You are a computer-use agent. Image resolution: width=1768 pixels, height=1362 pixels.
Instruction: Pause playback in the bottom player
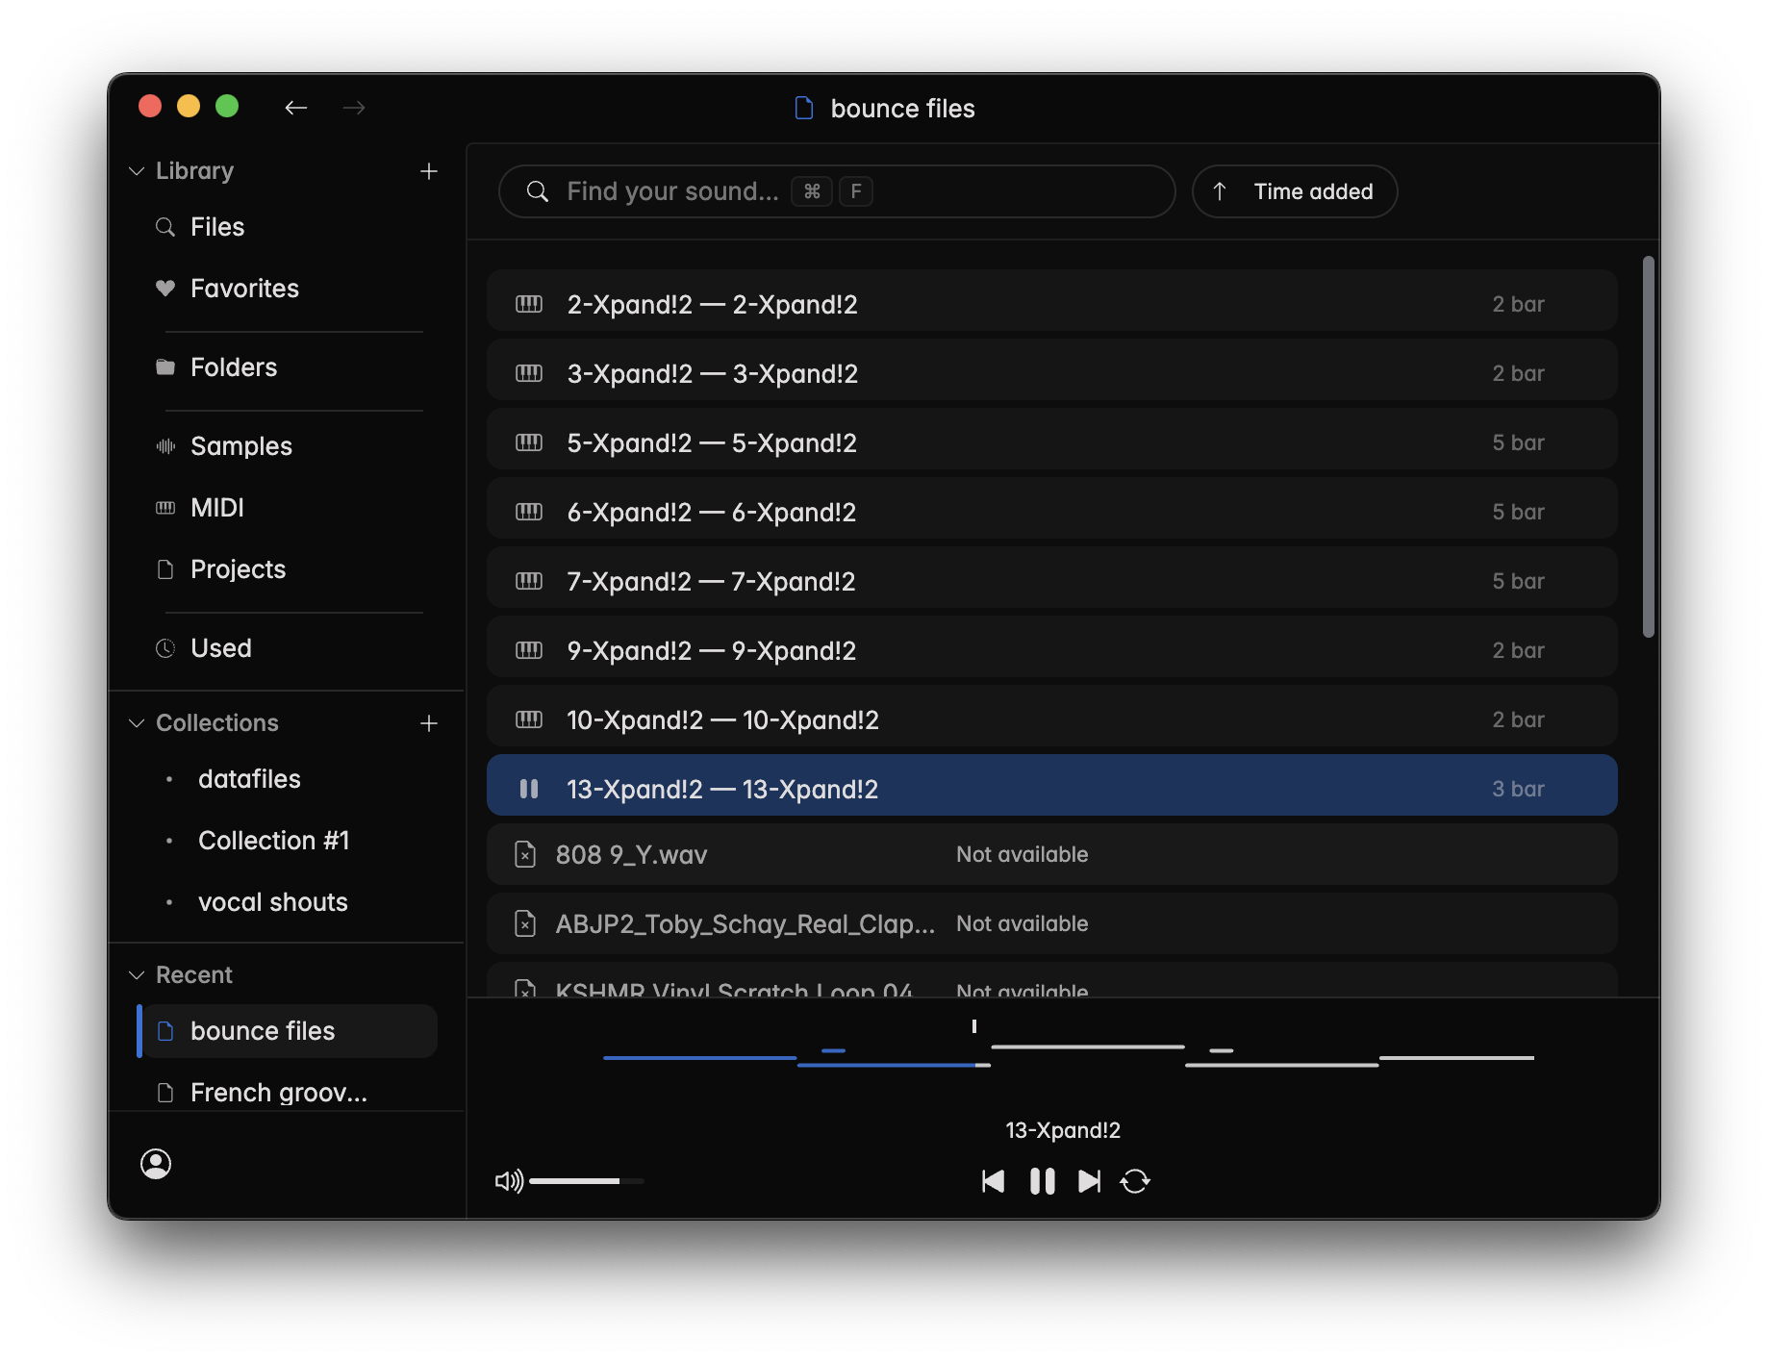pyautogui.click(x=1042, y=1181)
